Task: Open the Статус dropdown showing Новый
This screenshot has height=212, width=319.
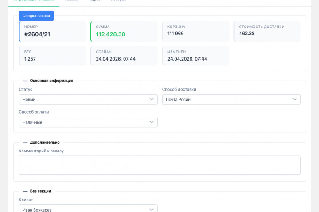Action: point(84,99)
